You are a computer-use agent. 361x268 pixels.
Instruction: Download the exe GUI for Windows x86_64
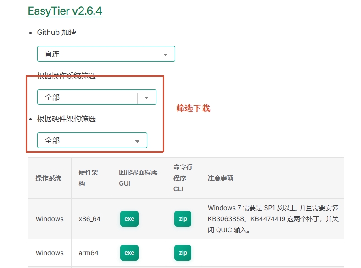coord(129,219)
